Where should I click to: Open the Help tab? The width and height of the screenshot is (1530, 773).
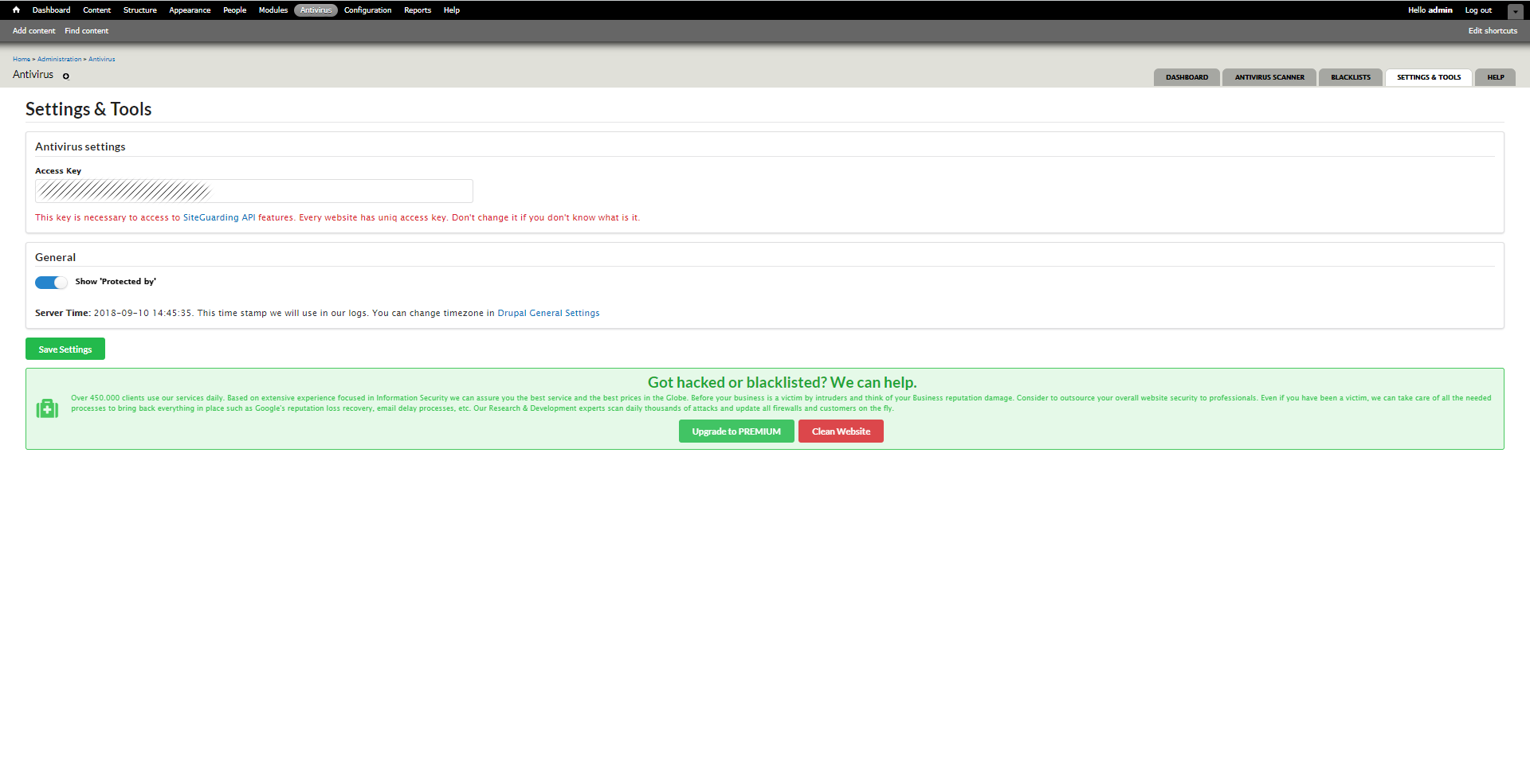(x=1496, y=77)
